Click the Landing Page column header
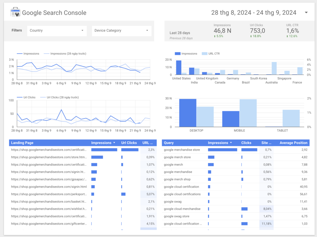This screenshot has height=237, width=317. (x=22, y=143)
